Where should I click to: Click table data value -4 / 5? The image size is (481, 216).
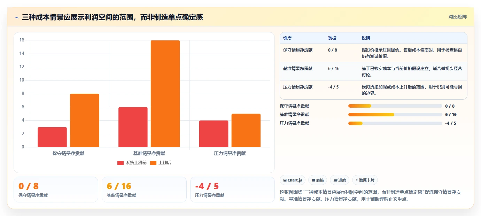[333, 87]
